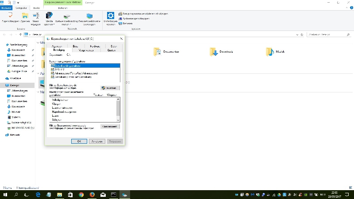Image resolution: width=354 pixels, height=199 pixels.
Task: Open the Edge browser from taskbar
Action: [x=38, y=195]
